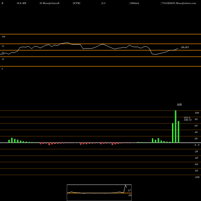This screenshot has height=201, width=201.
Task: Click the RSI axis label 50
Action: 3,53
